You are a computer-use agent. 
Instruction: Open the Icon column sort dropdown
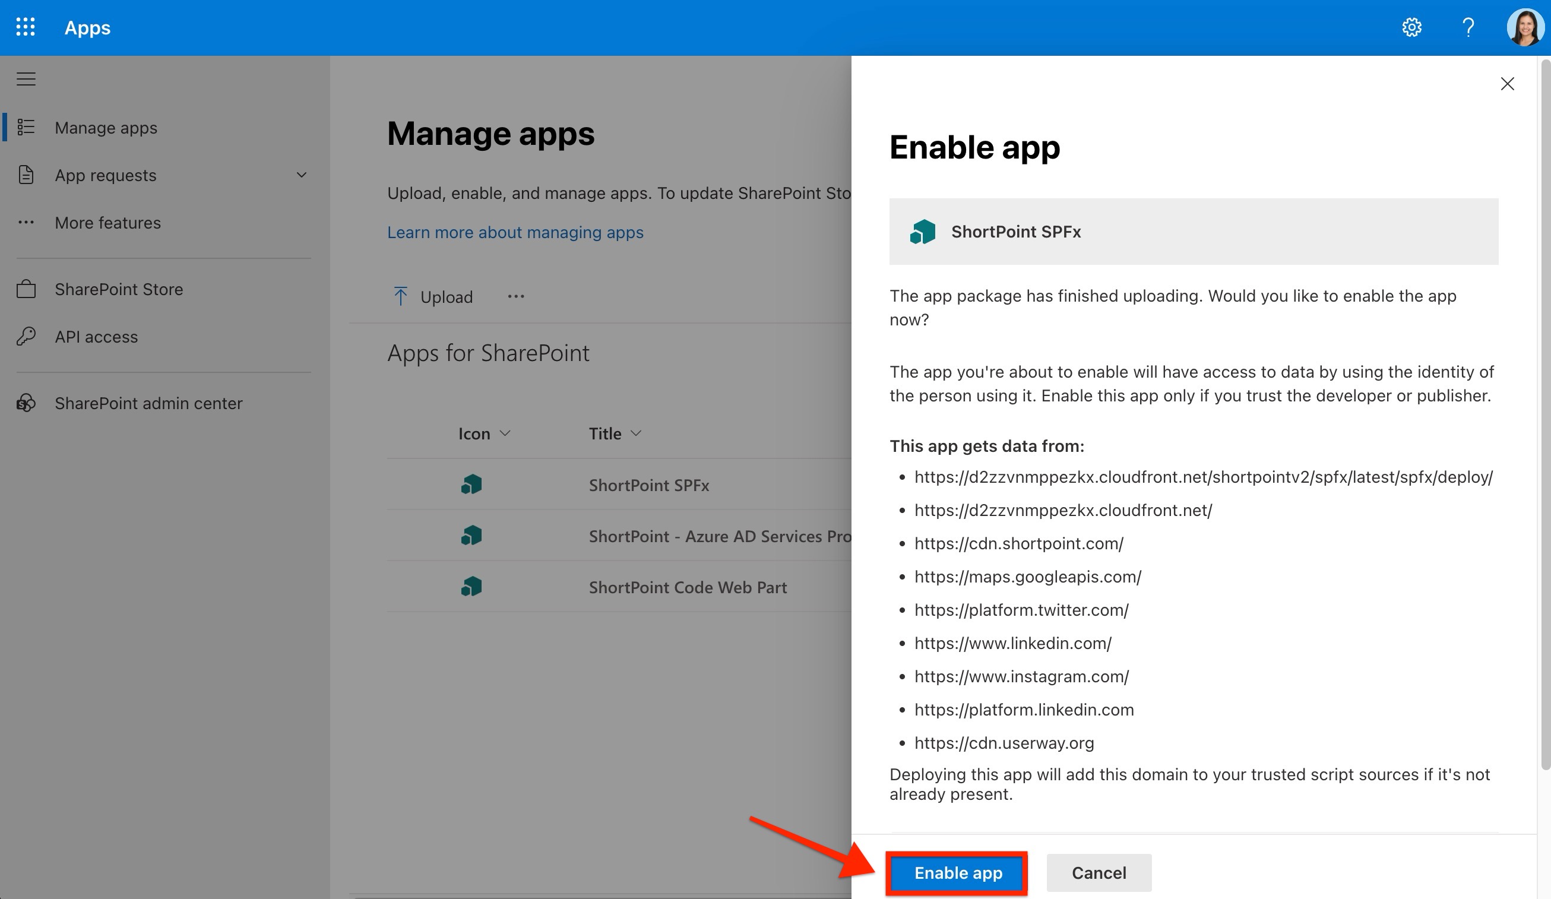point(506,433)
